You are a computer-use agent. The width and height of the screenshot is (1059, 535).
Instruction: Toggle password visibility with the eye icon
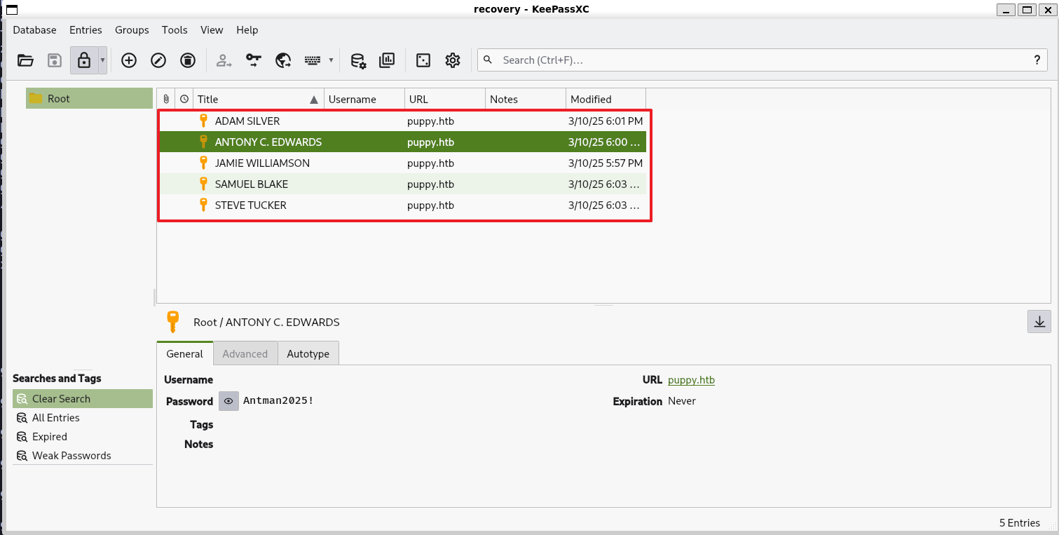(x=228, y=401)
